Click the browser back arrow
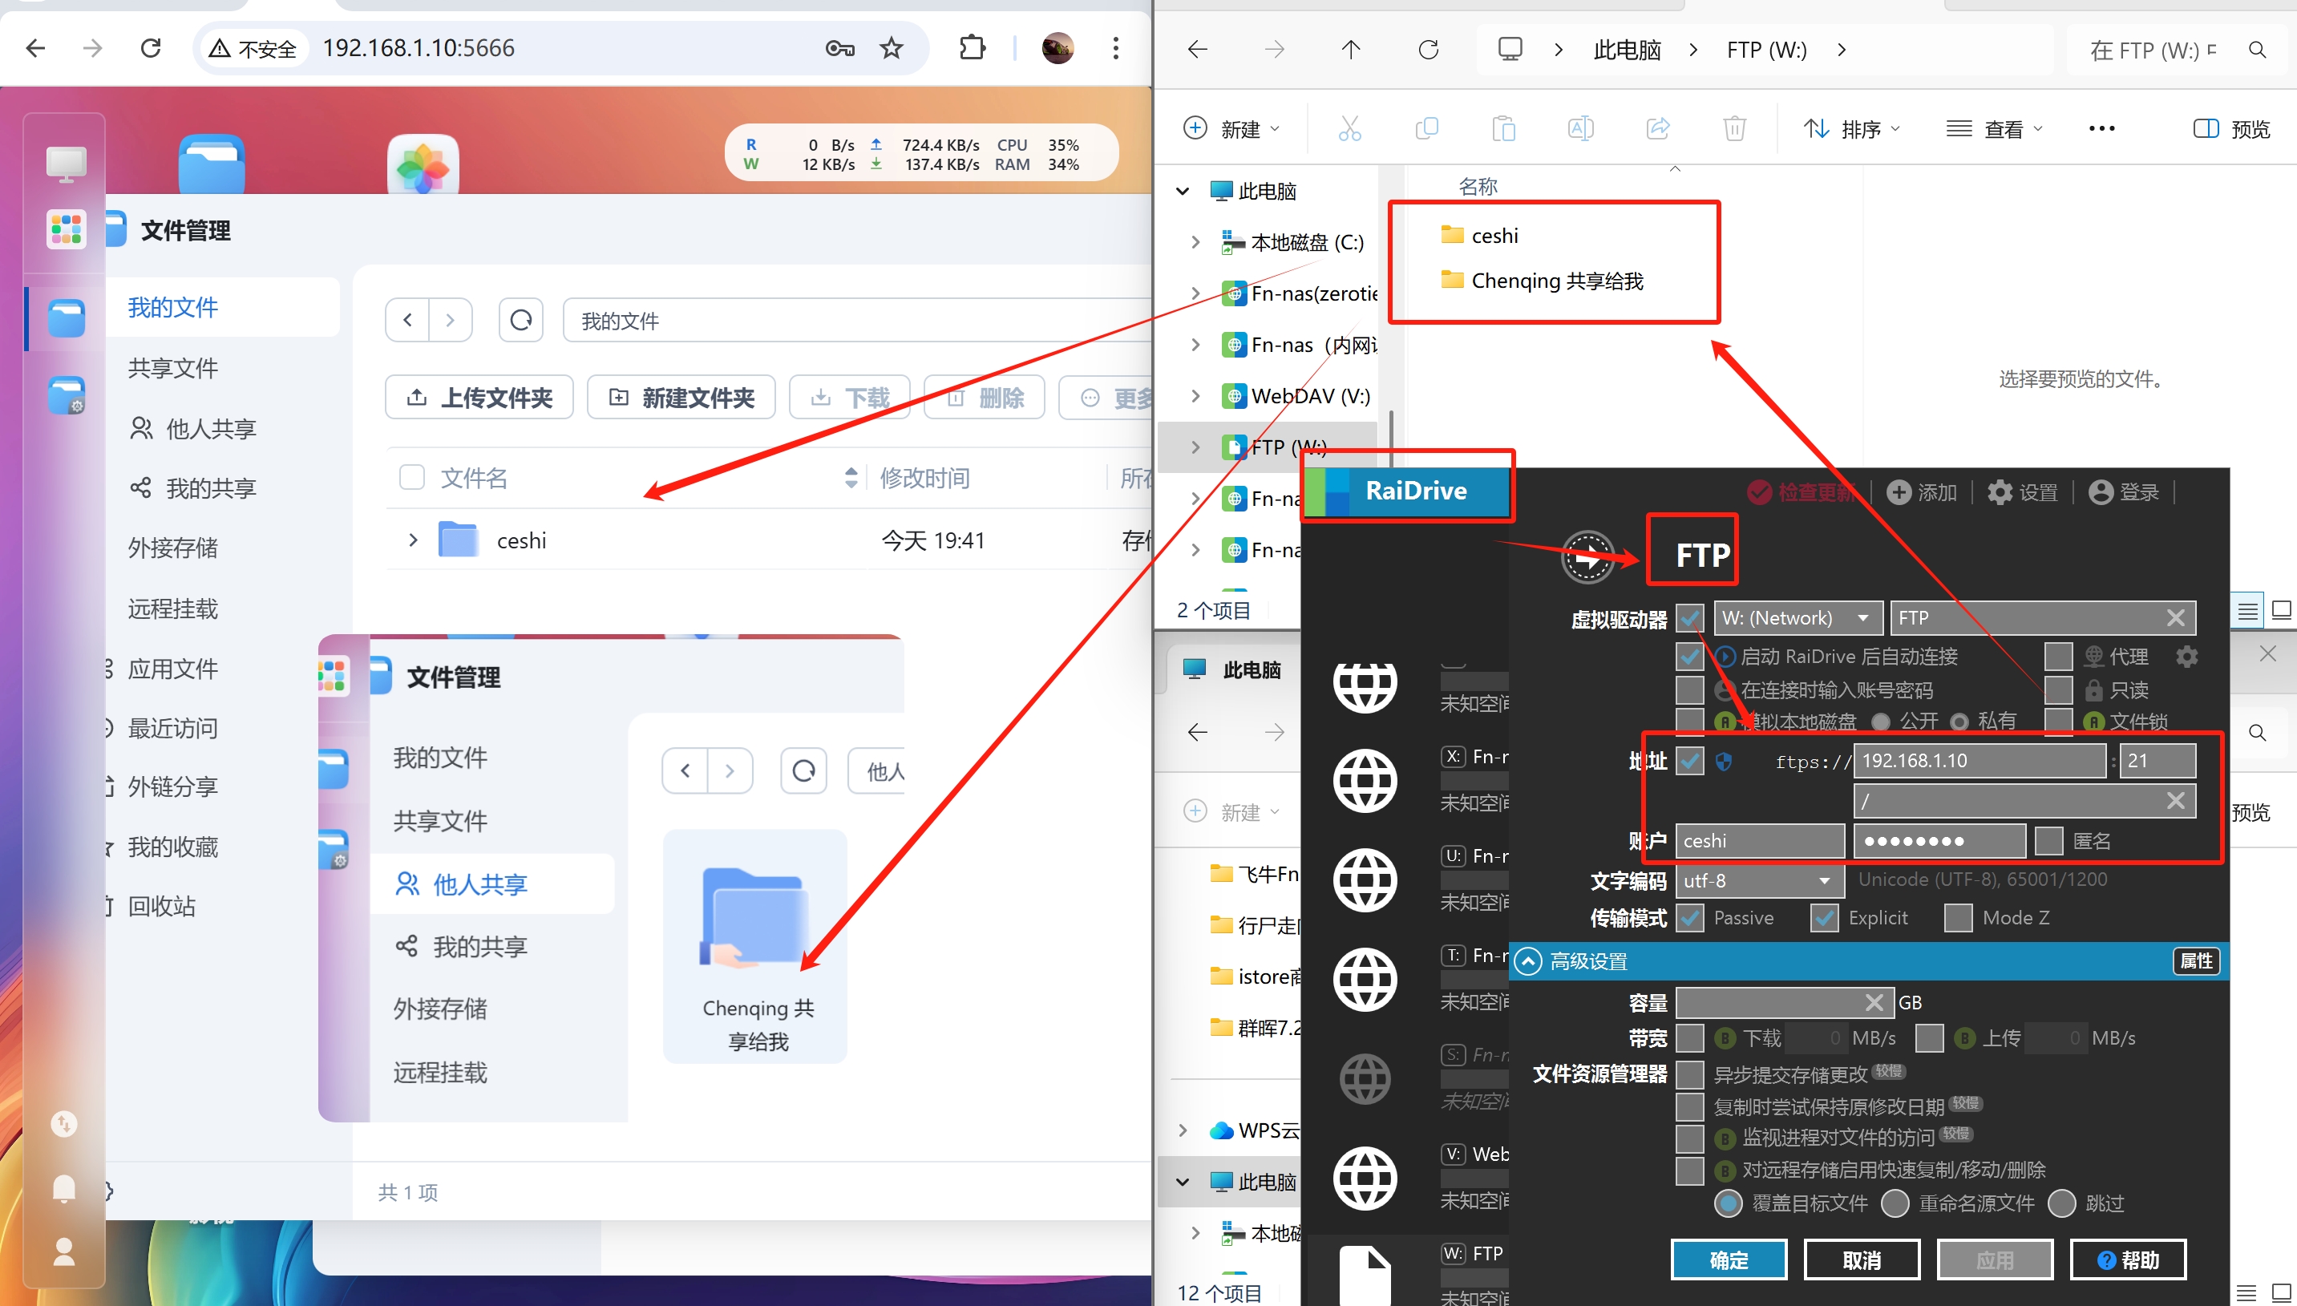This screenshot has height=1306, width=2297. (36, 47)
